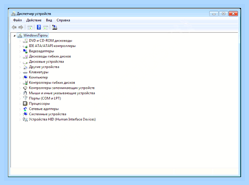This screenshot has height=185, width=249.
Task: Open the Справка menu
Action: (63, 20)
